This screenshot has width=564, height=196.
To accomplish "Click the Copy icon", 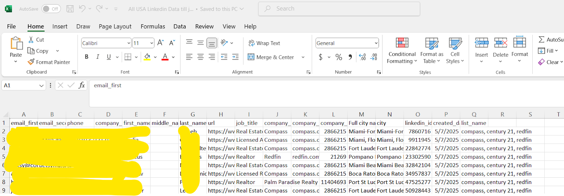I will (x=31, y=51).
